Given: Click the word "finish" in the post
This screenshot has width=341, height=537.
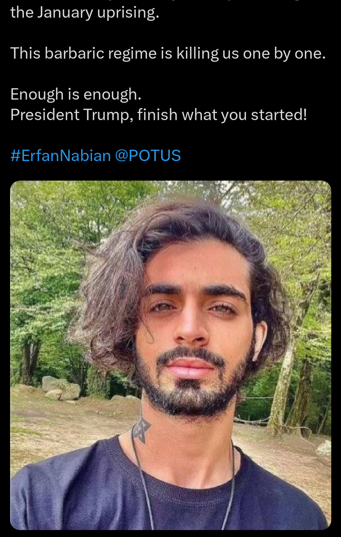Looking at the screenshot, I should (157, 115).
